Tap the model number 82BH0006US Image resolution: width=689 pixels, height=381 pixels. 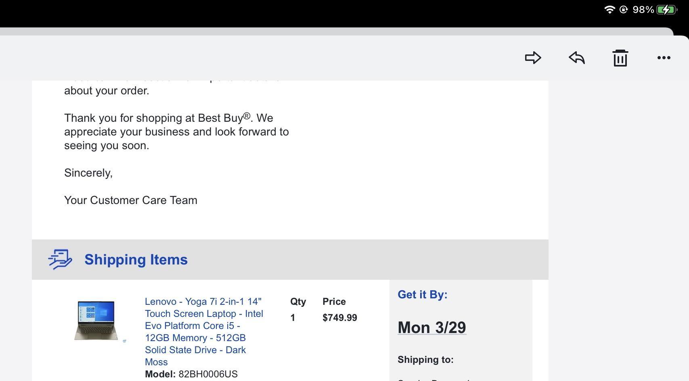pos(208,374)
